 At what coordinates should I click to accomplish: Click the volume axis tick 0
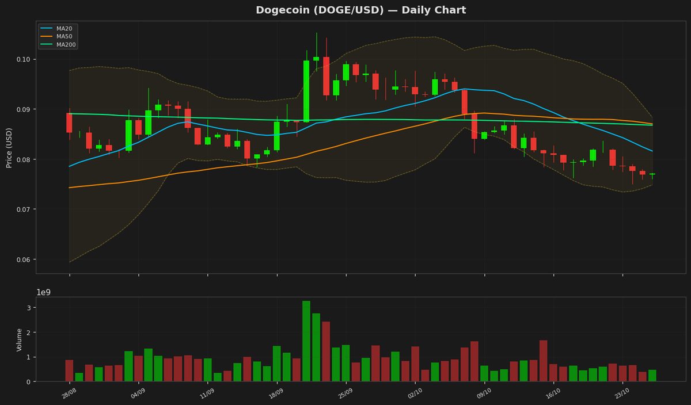pos(29,381)
